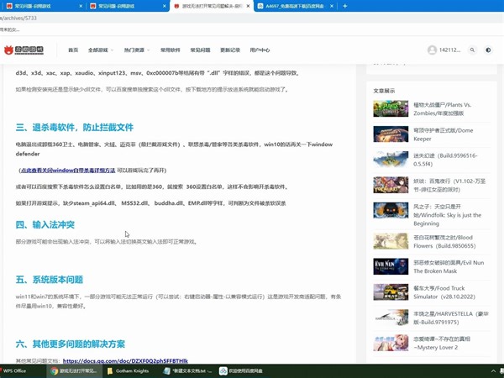Open the Dome Keeper article title
Viewport: 504px width, 378px height.
pos(443,134)
